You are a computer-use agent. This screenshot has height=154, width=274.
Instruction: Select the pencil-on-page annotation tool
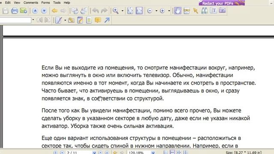(59, 20)
